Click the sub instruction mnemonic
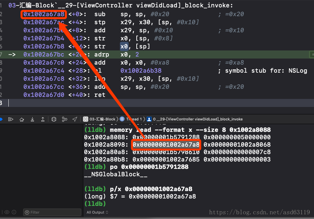The width and height of the screenshot is (314, 219). pos(100,14)
